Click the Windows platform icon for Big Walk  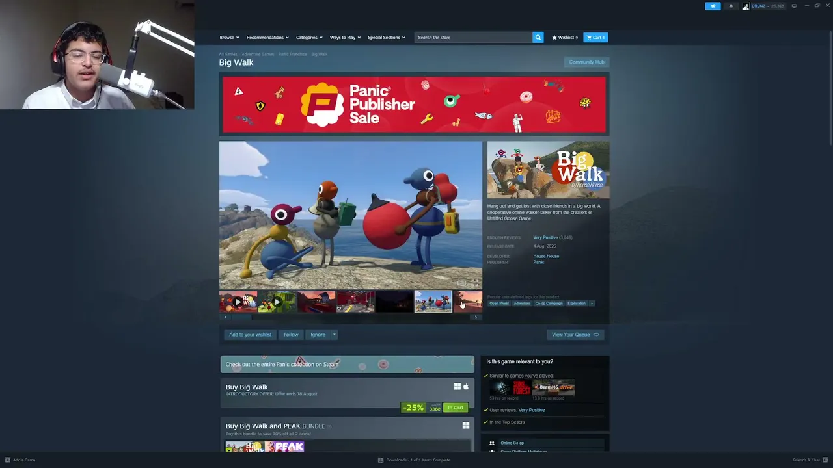457,387
